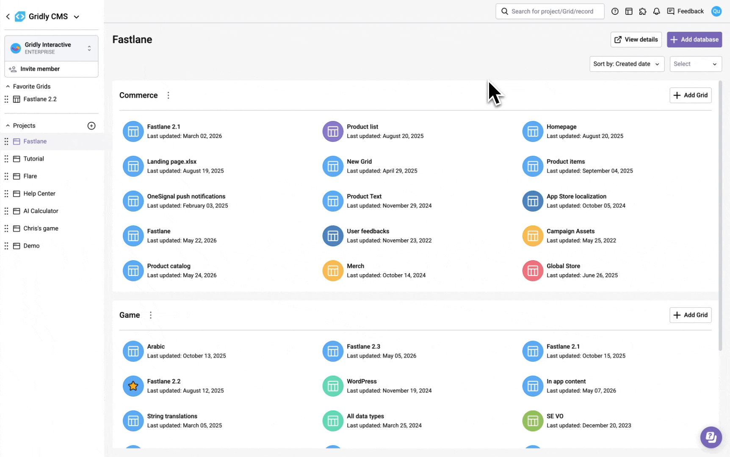Click the vertical page scrollbar
This screenshot has height=457, width=730.
tap(720, 216)
